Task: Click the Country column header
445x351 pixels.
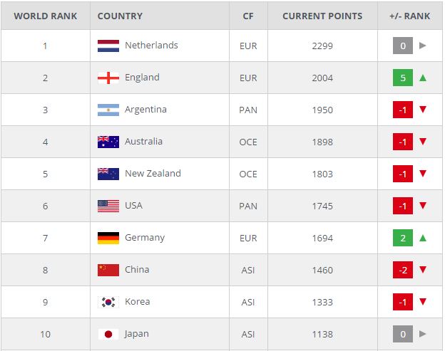Action: tap(120, 16)
